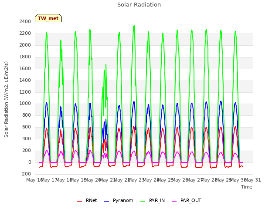
Task: Toggle the PAR_IN legend entry
Action: [153, 200]
